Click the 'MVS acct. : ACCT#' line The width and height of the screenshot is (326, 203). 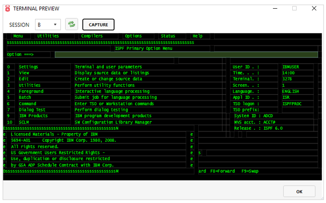pyautogui.click(x=255, y=122)
